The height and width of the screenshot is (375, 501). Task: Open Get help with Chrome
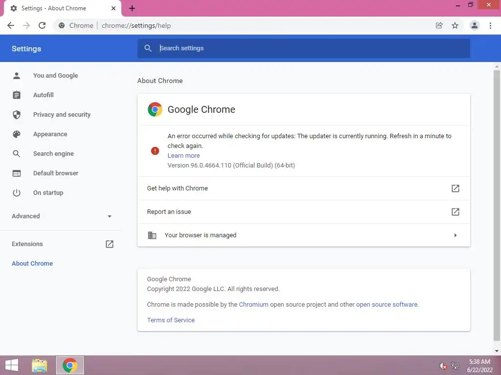pyautogui.click(x=303, y=188)
